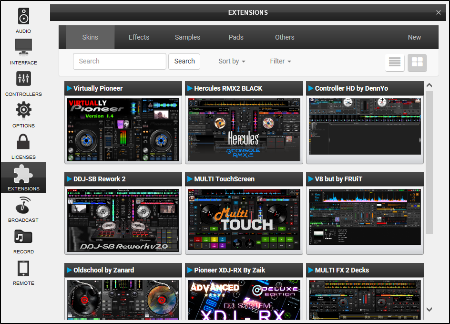This screenshot has width=450, height=324.
Task: Open the Hercules RMX2 BLACK skin thumbnail
Action: click(x=244, y=130)
